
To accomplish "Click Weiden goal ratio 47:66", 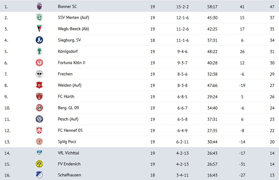I will (212, 85).
